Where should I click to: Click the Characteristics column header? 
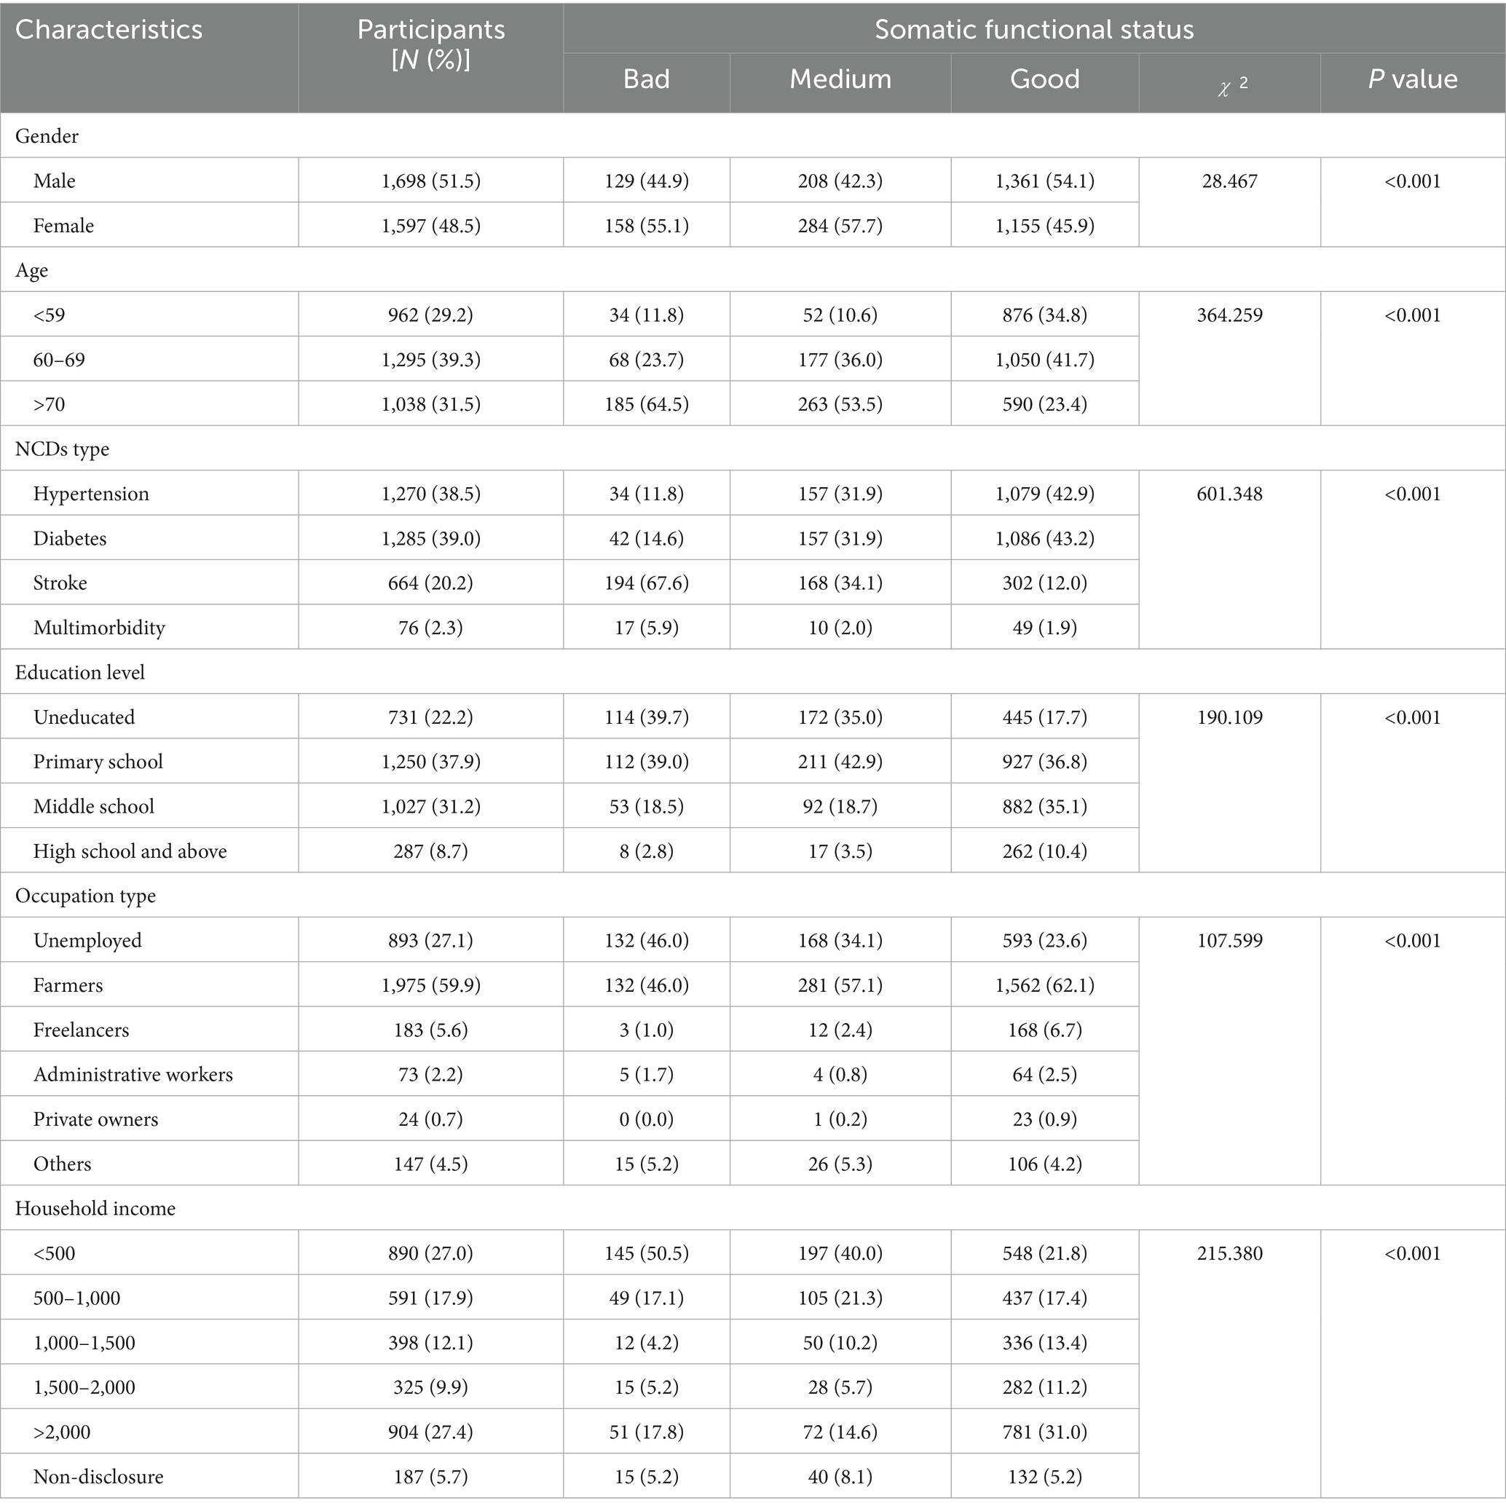point(109,31)
